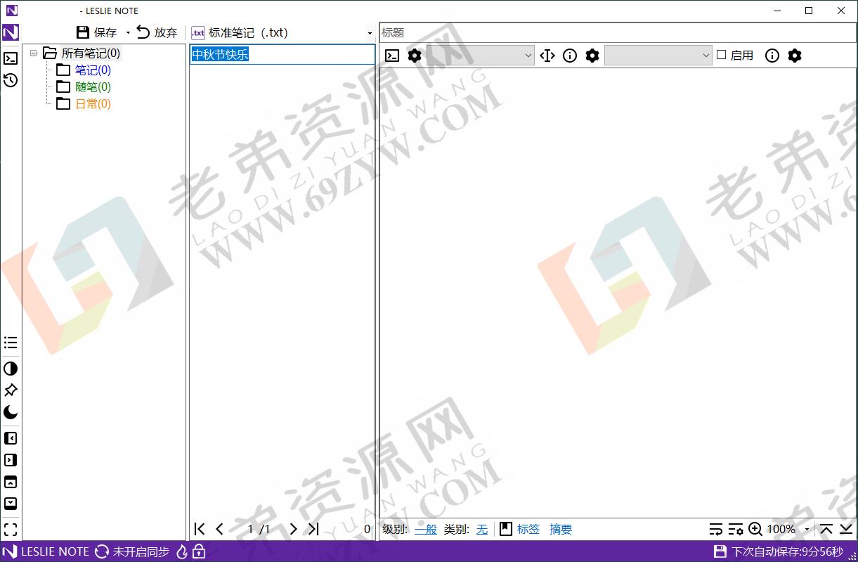This screenshot has width=858, height=562.
Task: Click the pin/star icon in left sidebar
Action: 10,390
